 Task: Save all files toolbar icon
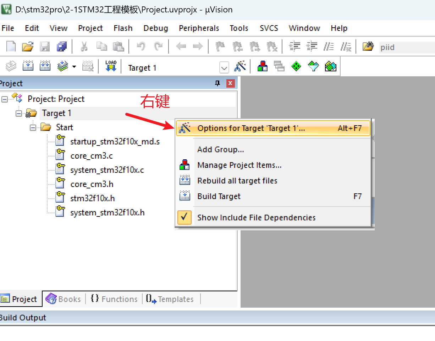[61, 46]
